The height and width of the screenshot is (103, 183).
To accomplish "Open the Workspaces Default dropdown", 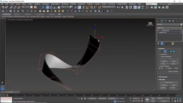I will tap(175, 4).
